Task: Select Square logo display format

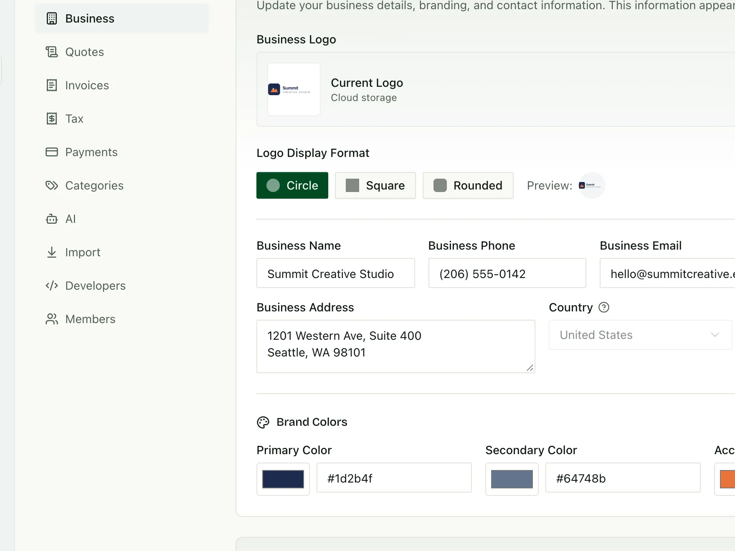Action: pyautogui.click(x=375, y=185)
